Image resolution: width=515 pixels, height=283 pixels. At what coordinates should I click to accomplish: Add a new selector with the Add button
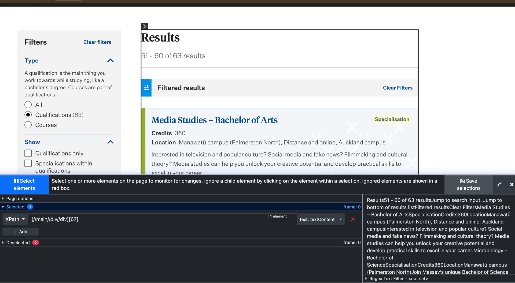tap(20, 232)
